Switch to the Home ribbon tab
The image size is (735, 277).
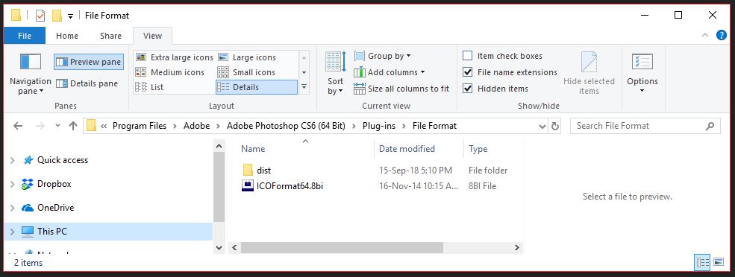[x=67, y=36]
